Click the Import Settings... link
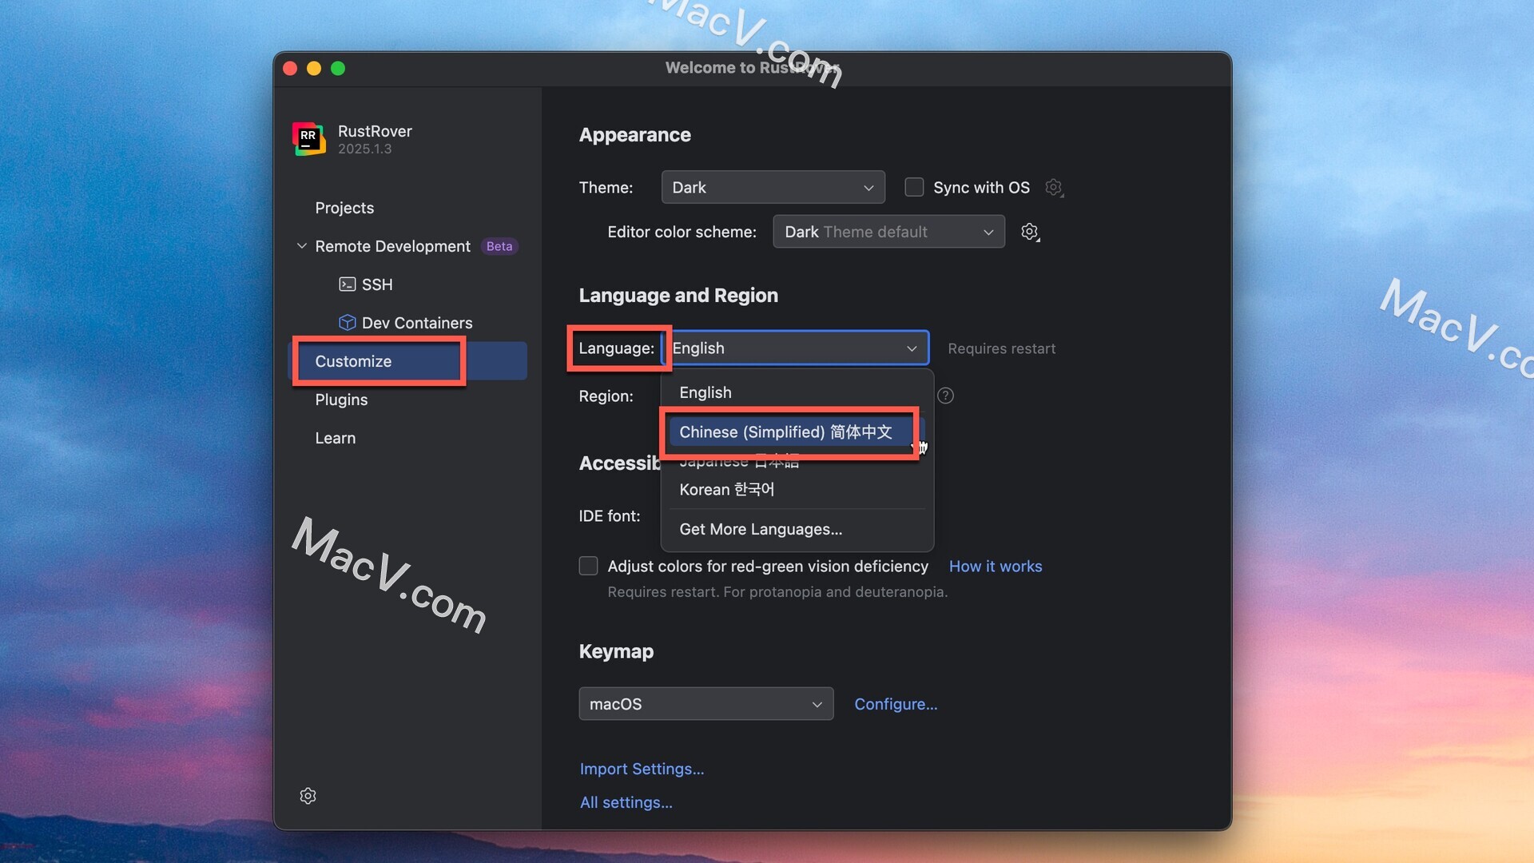Viewport: 1534px width, 863px height. click(x=642, y=769)
